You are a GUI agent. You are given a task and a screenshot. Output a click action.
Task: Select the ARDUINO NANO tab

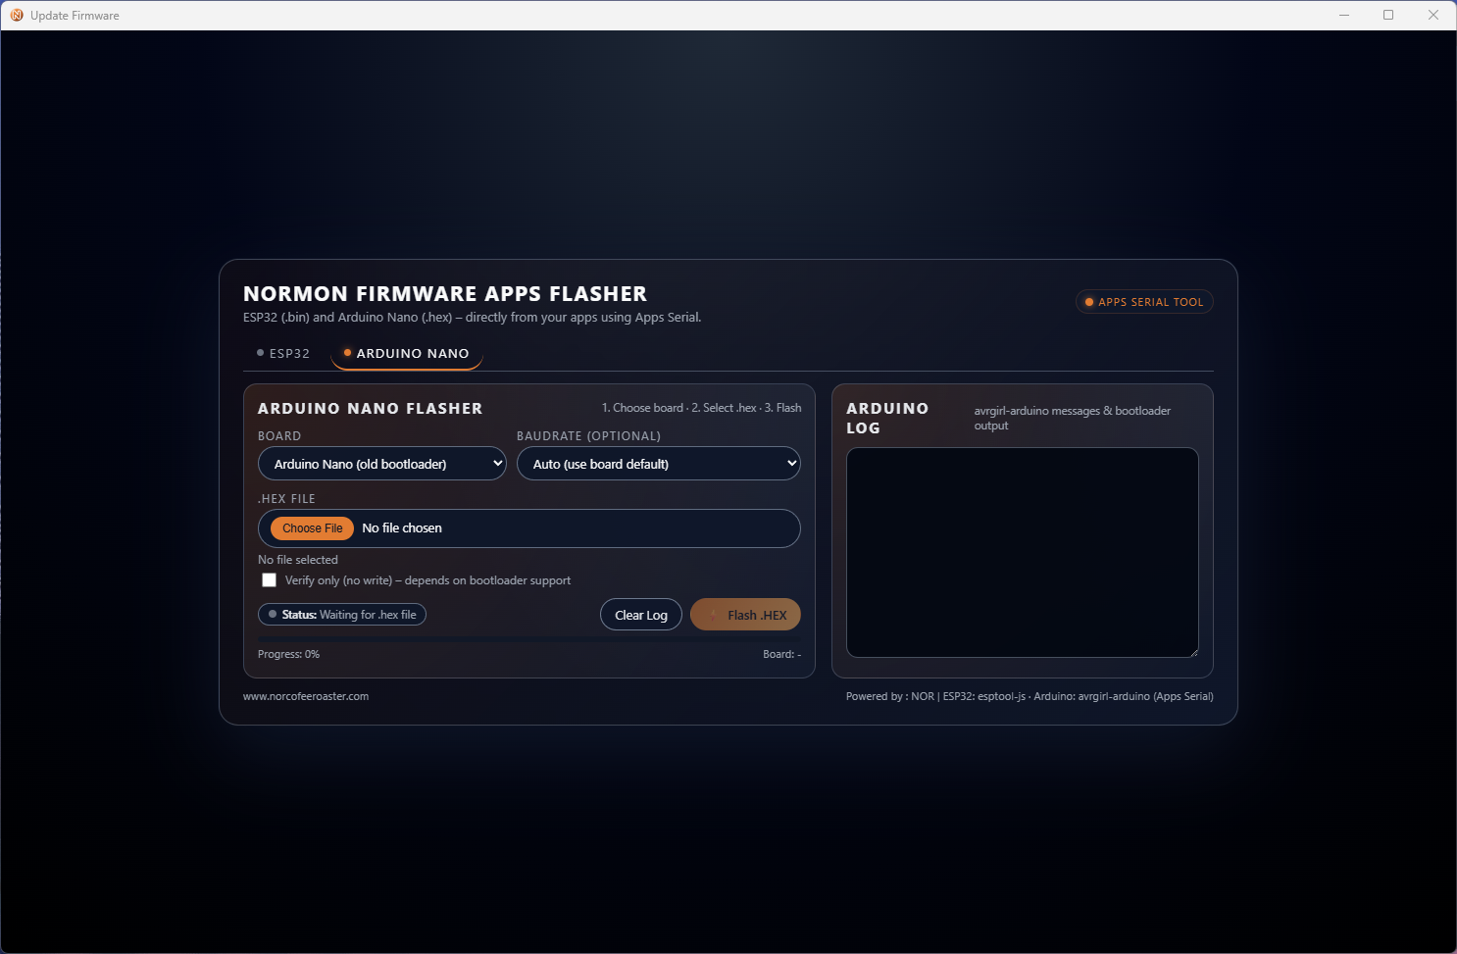(406, 353)
